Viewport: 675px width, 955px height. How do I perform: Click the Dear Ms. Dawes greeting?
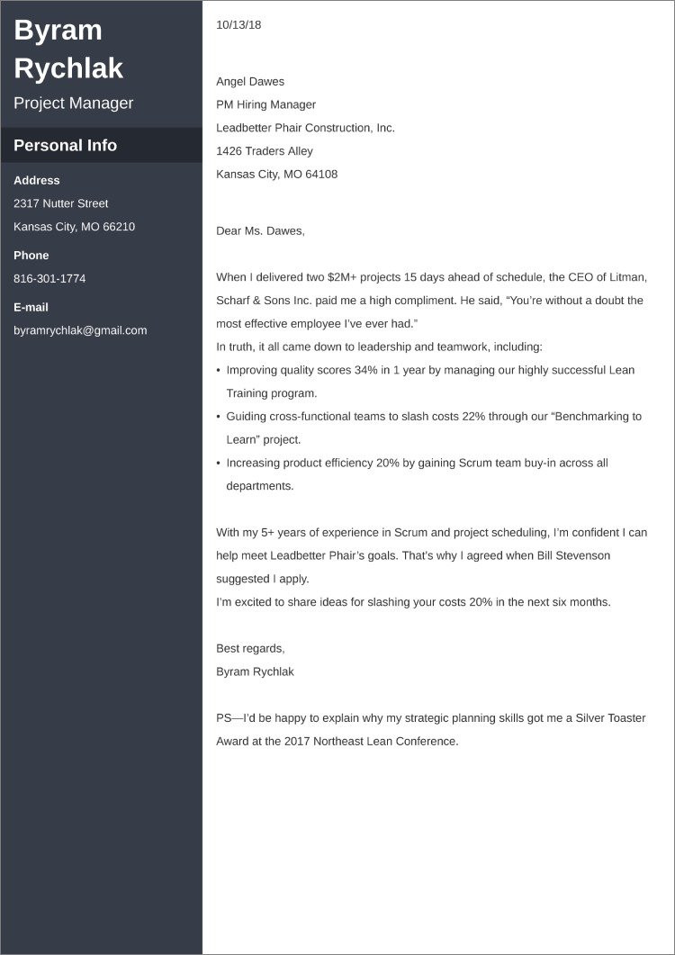[x=260, y=230]
